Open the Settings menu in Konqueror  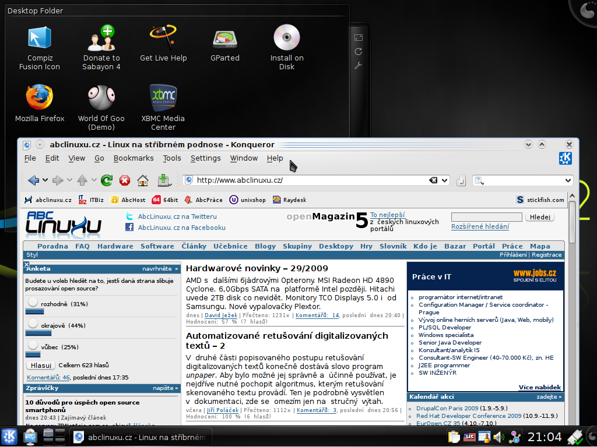pyautogui.click(x=206, y=158)
